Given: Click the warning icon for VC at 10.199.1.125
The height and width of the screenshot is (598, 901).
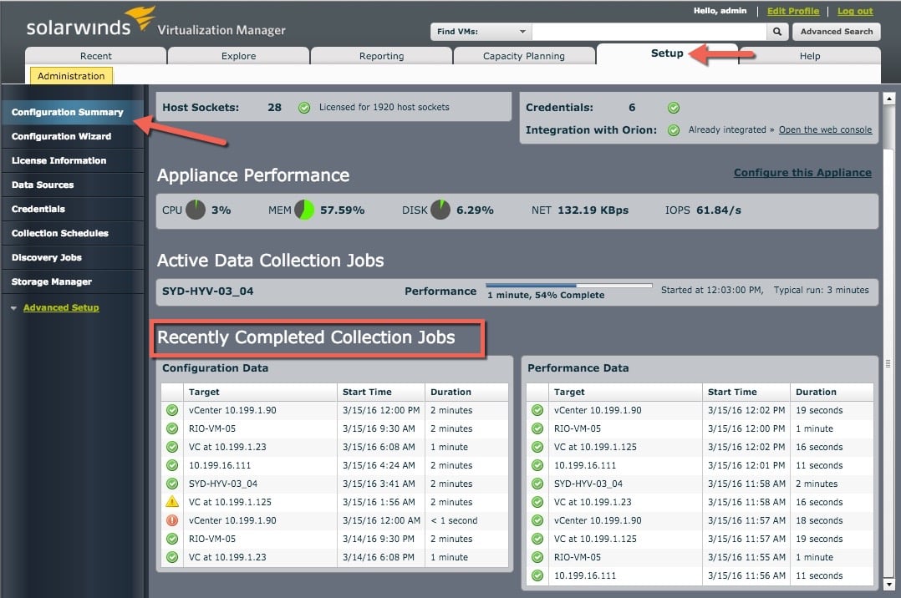Looking at the screenshot, I should pyautogui.click(x=172, y=501).
